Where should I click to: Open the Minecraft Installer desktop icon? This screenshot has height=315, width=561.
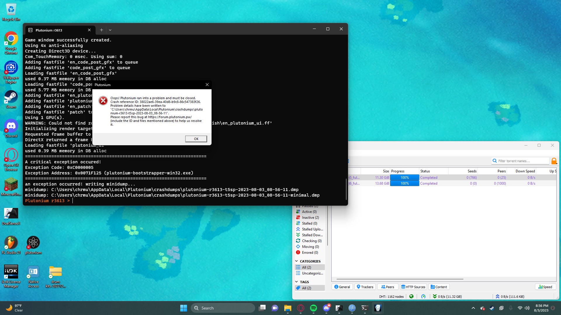(11, 187)
